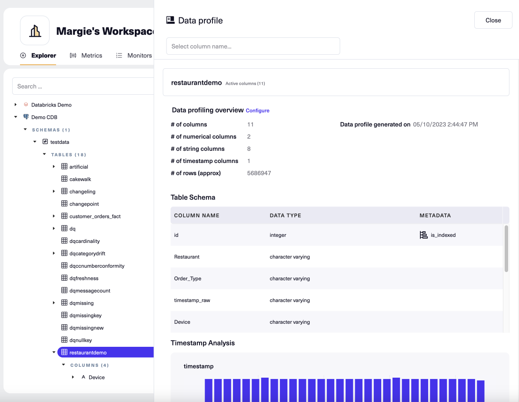Open the data profiling Configure link

click(x=257, y=110)
